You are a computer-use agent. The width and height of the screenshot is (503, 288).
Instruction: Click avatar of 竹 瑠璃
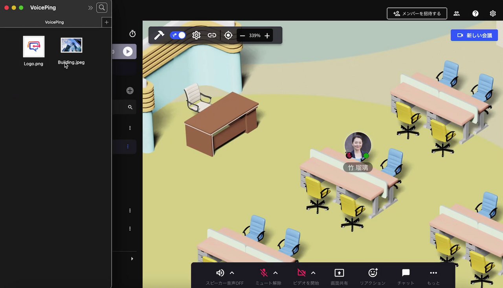[358, 146]
